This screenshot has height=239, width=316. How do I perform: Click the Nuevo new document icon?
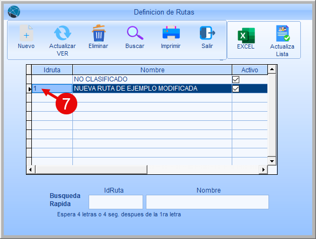pyautogui.click(x=26, y=33)
